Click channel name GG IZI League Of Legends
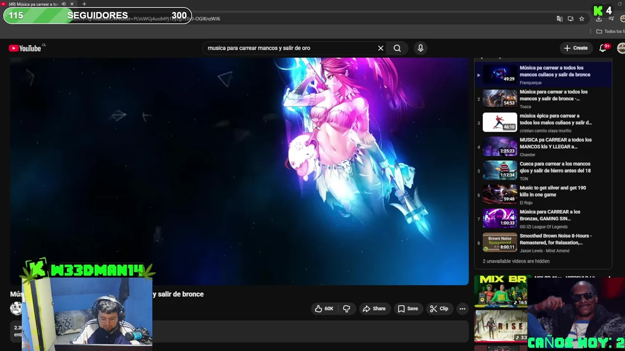The width and height of the screenshot is (625, 351). pos(543,227)
